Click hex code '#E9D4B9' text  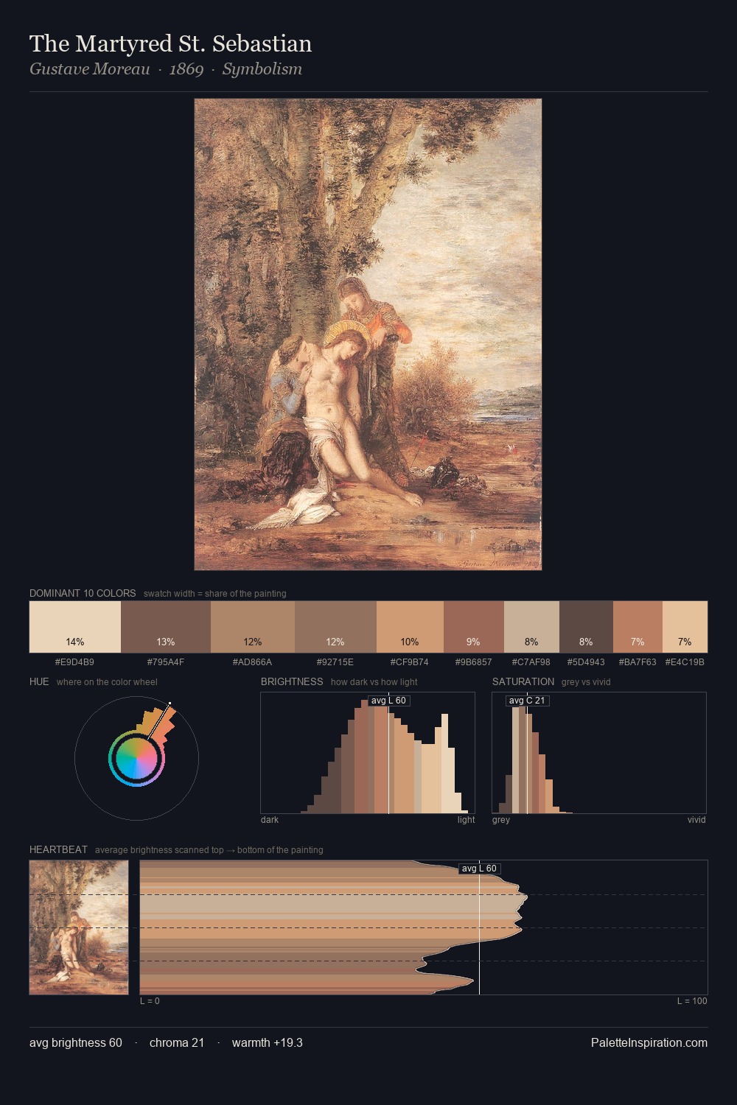[x=74, y=662]
